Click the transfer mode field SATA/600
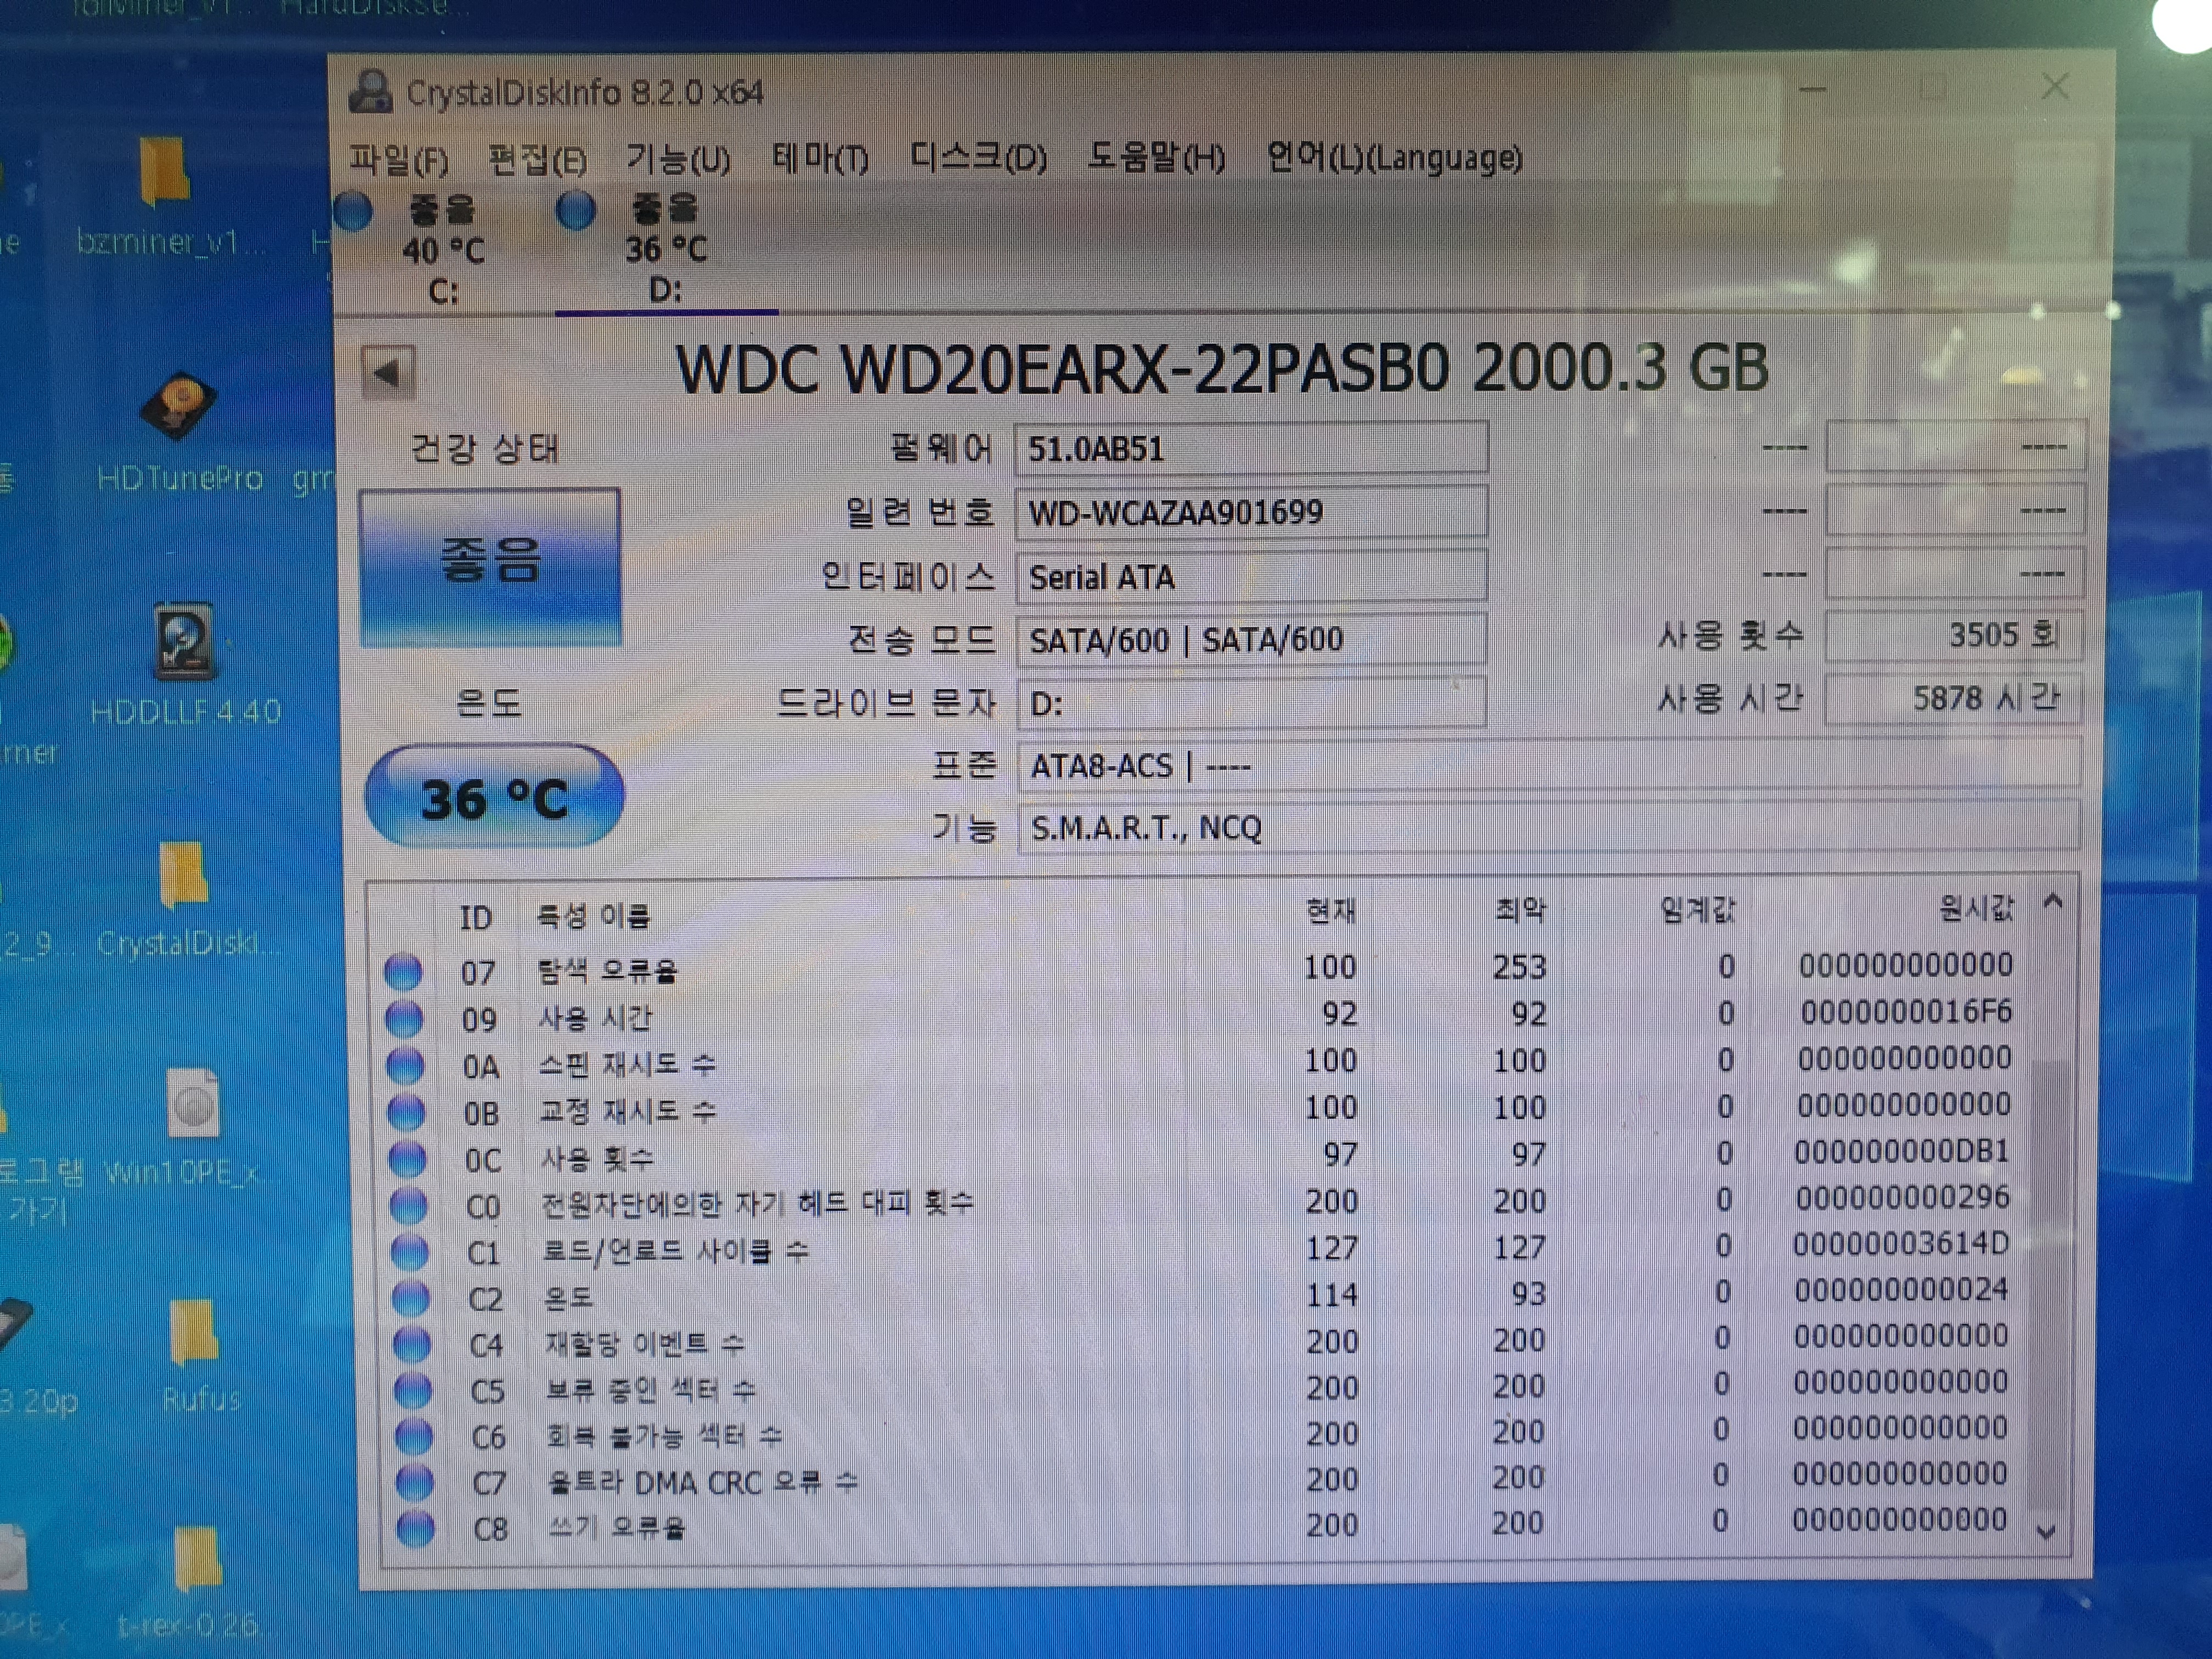 (1251, 640)
